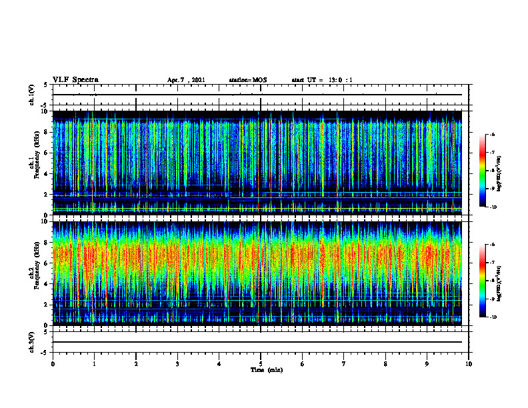Viewport: 528px width, 408px height.
Task: Click the ch.1 voltage trace line
Action: pos(257,95)
